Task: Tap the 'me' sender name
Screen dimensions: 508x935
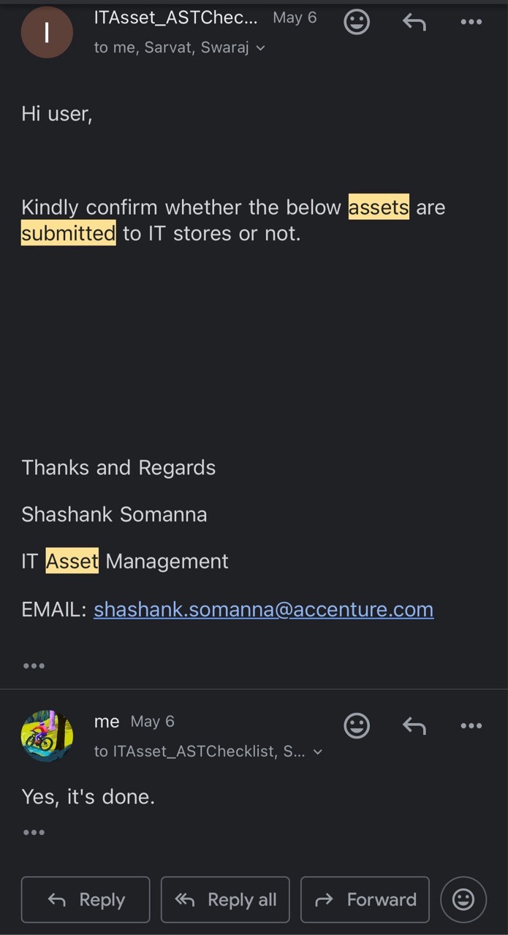Action: coord(107,722)
